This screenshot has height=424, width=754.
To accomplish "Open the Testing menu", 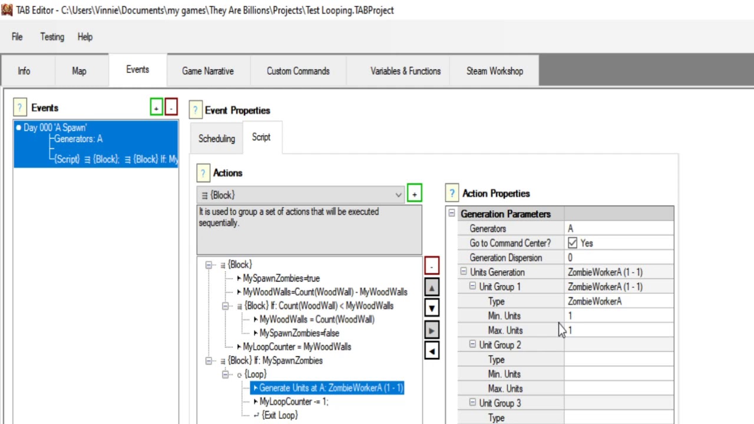I will tap(52, 37).
